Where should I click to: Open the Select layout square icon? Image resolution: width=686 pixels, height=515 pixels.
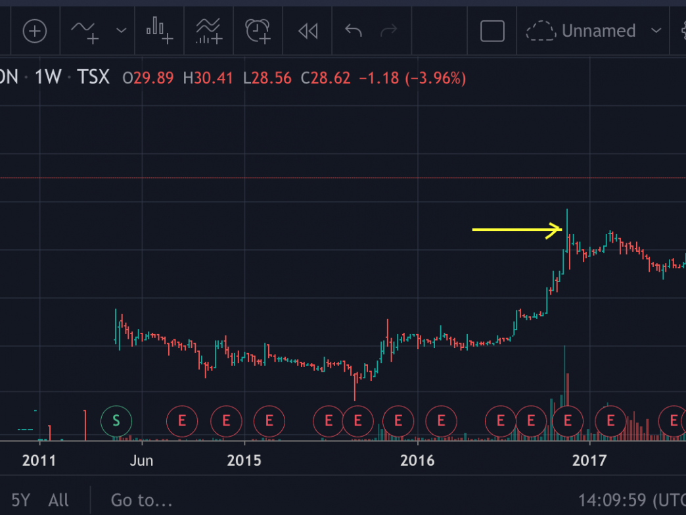coord(492,31)
